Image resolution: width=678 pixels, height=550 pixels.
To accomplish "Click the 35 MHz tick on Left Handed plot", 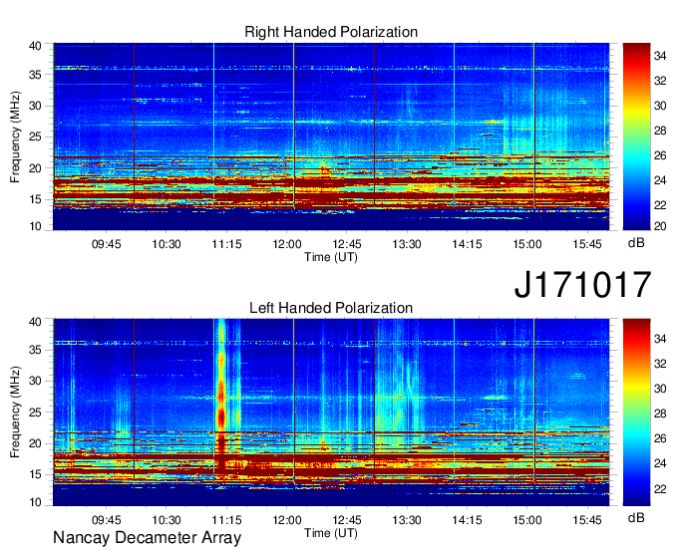I will click(35, 350).
